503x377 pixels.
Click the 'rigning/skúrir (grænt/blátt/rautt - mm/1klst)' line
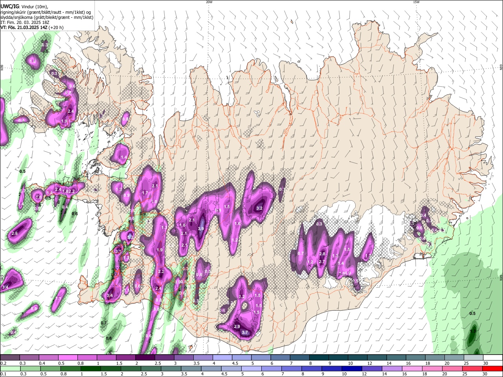pyautogui.click(x=43, y=12)
